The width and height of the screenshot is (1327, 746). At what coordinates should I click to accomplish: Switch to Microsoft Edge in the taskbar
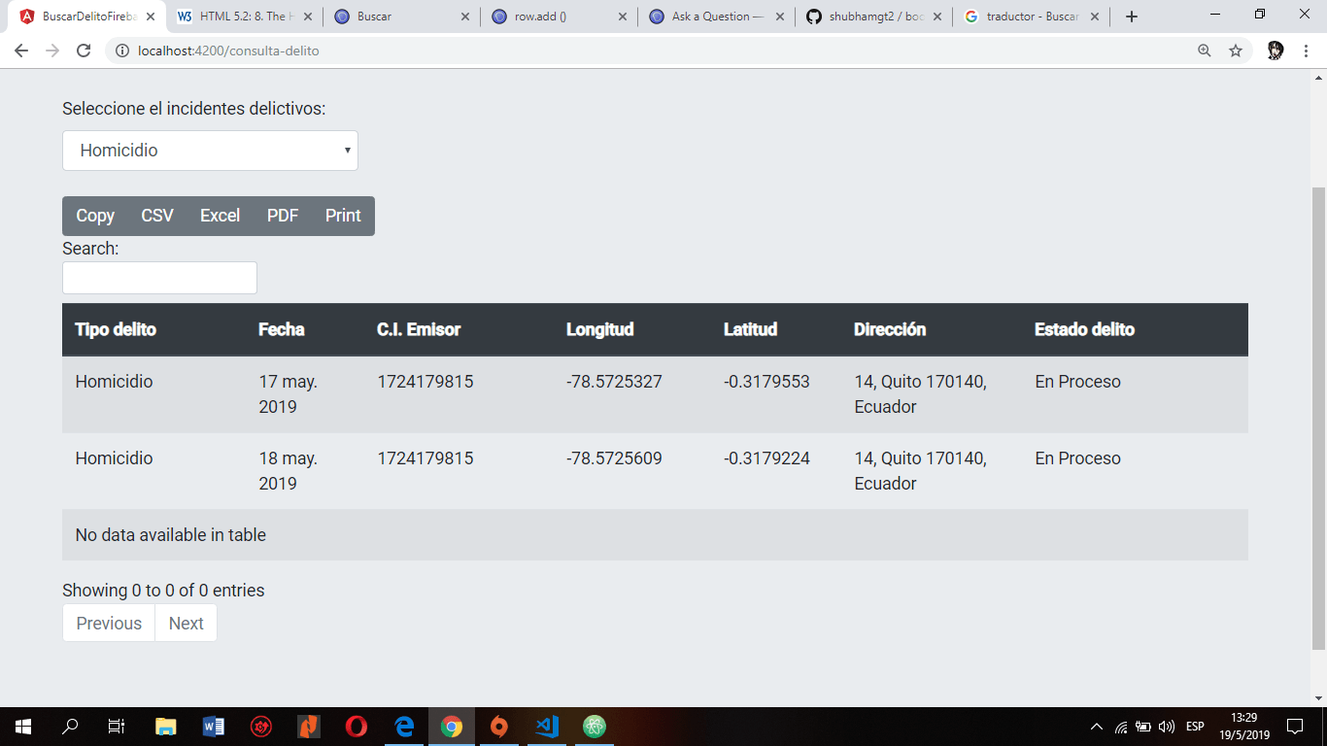pyautogui.click(x=404, y=726)
